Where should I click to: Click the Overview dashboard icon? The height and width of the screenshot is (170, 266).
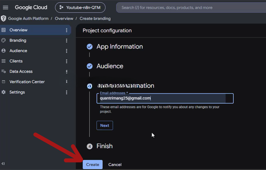[4, 30]
